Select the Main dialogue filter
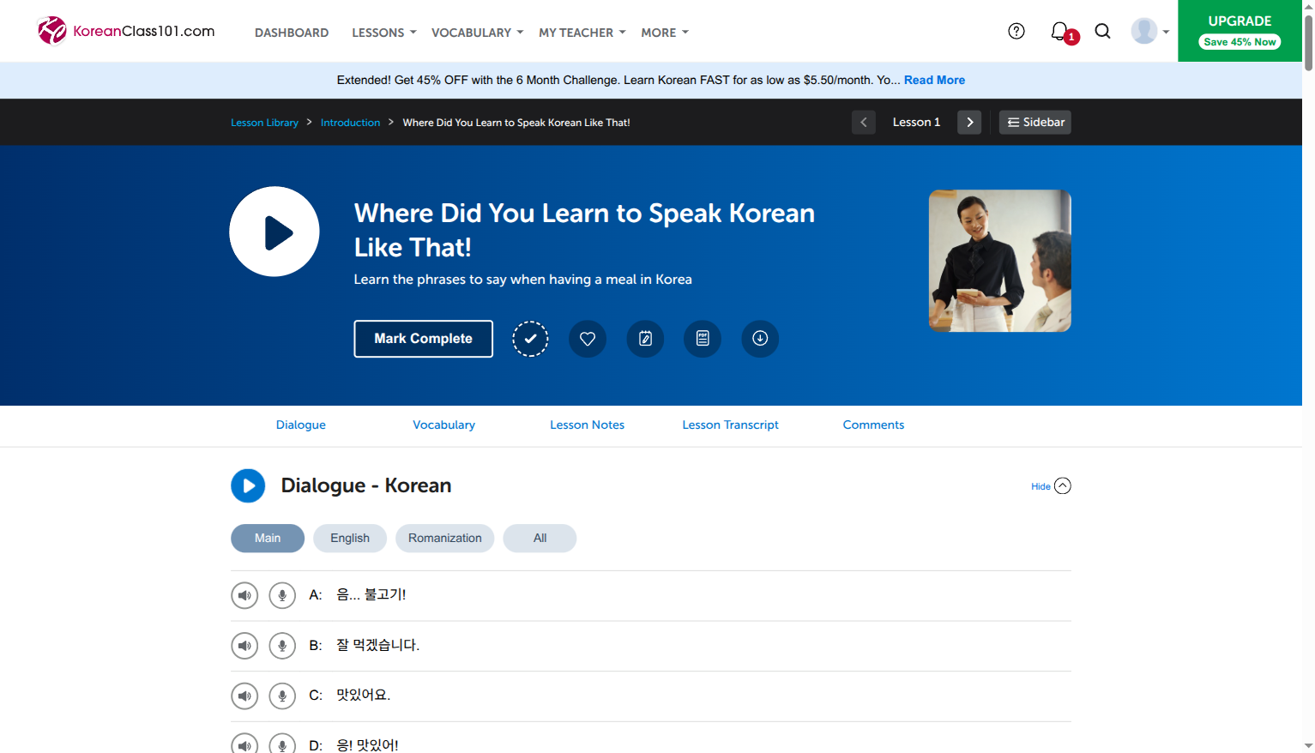Image resolution: width=1315 pixels, height=753 pixels. [268, 539]
